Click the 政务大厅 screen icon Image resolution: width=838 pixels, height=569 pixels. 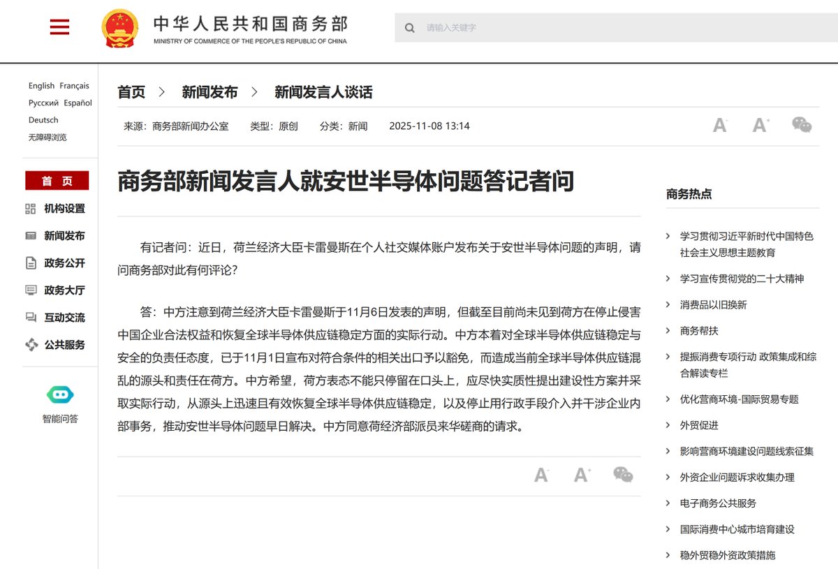pyautogui.click(x=31, y=290)
